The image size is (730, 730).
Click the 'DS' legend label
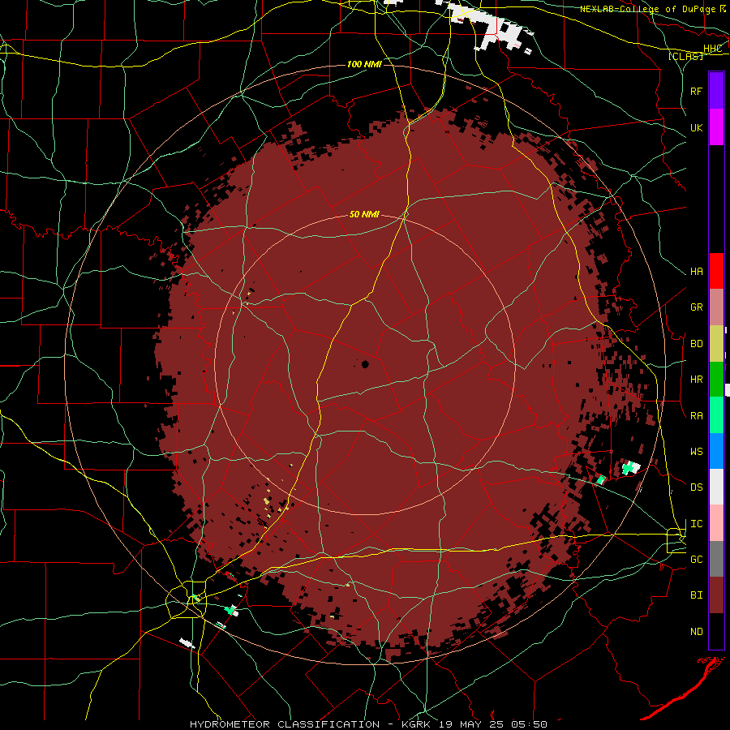point(696,487)
